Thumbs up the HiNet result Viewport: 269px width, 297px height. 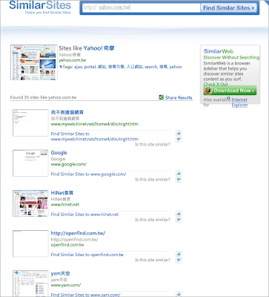(x=179, y=214)
